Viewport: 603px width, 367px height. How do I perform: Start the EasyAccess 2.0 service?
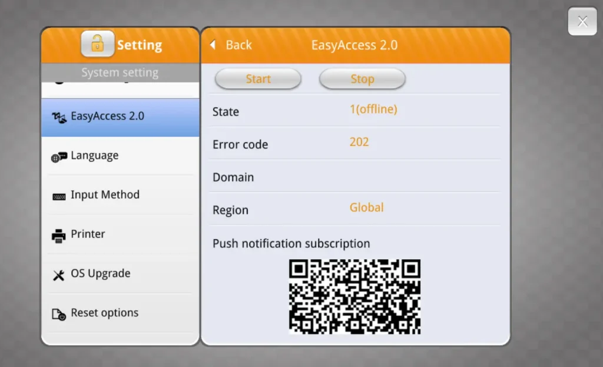point(257,78)
